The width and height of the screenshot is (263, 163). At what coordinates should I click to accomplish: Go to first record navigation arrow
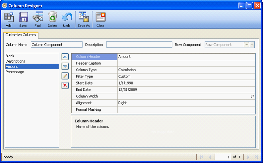point(201,157)
